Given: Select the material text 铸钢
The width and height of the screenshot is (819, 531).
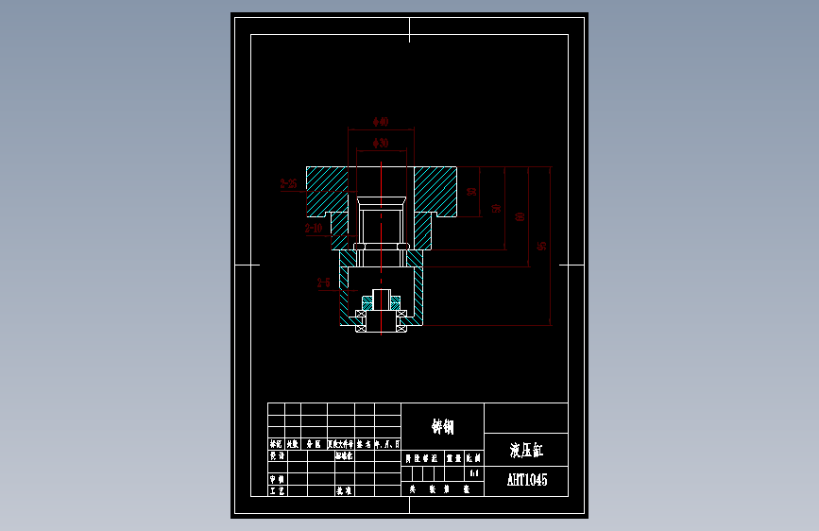Looking at the screenshot, I should point(443,426).
